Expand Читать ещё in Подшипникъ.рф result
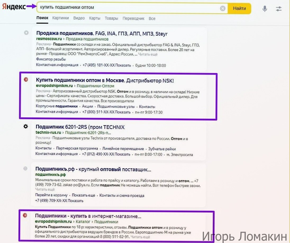 click(45, 189)
